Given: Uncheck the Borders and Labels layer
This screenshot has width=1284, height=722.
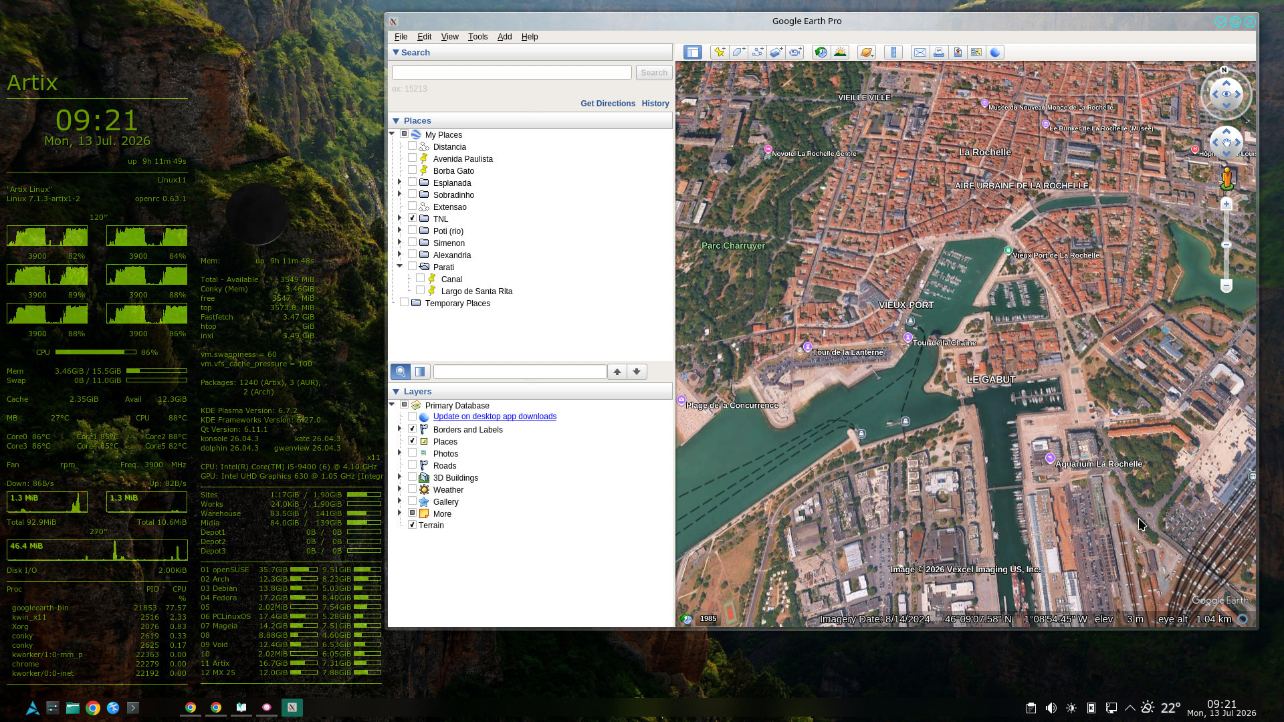Looking at the screenshot, I should (412, 429).
